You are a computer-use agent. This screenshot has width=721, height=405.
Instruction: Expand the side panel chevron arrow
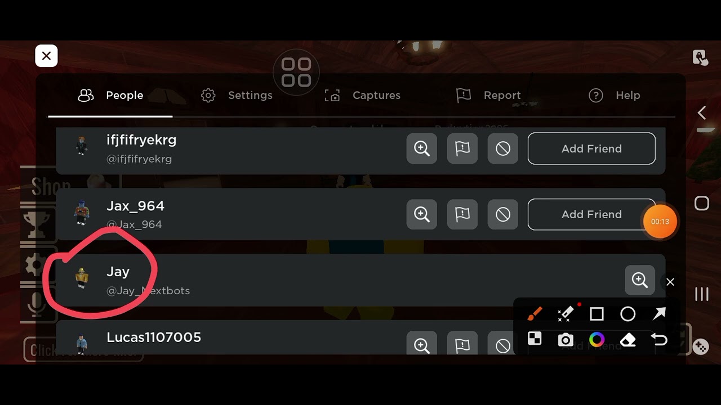701,113
